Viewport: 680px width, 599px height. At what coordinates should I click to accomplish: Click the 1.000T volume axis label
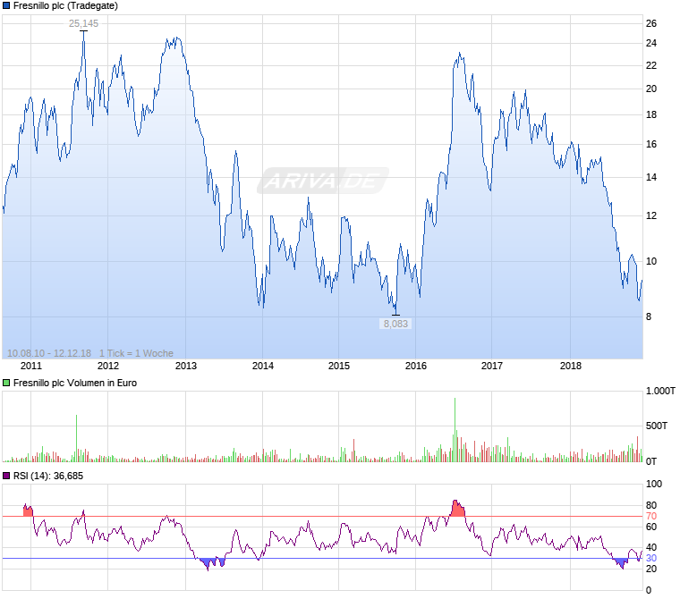point(660,391)
